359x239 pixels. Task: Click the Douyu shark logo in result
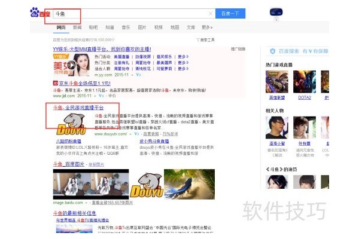pos(71,124)
